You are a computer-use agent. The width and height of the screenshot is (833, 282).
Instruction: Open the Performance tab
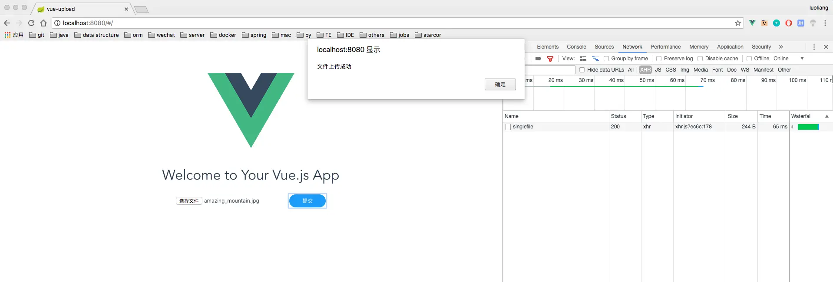tap(666, 47)
